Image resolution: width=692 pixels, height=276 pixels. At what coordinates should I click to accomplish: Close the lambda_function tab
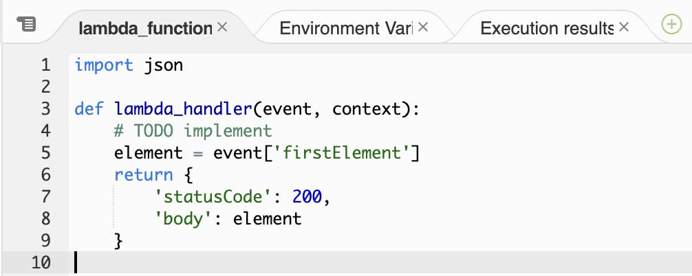tap(222, 27)
